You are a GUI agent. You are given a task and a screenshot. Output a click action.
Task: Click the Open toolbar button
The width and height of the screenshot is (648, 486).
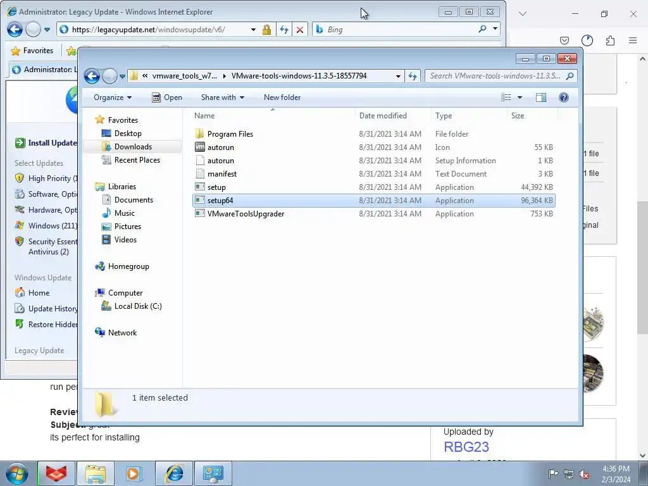(x=167, y=97)
